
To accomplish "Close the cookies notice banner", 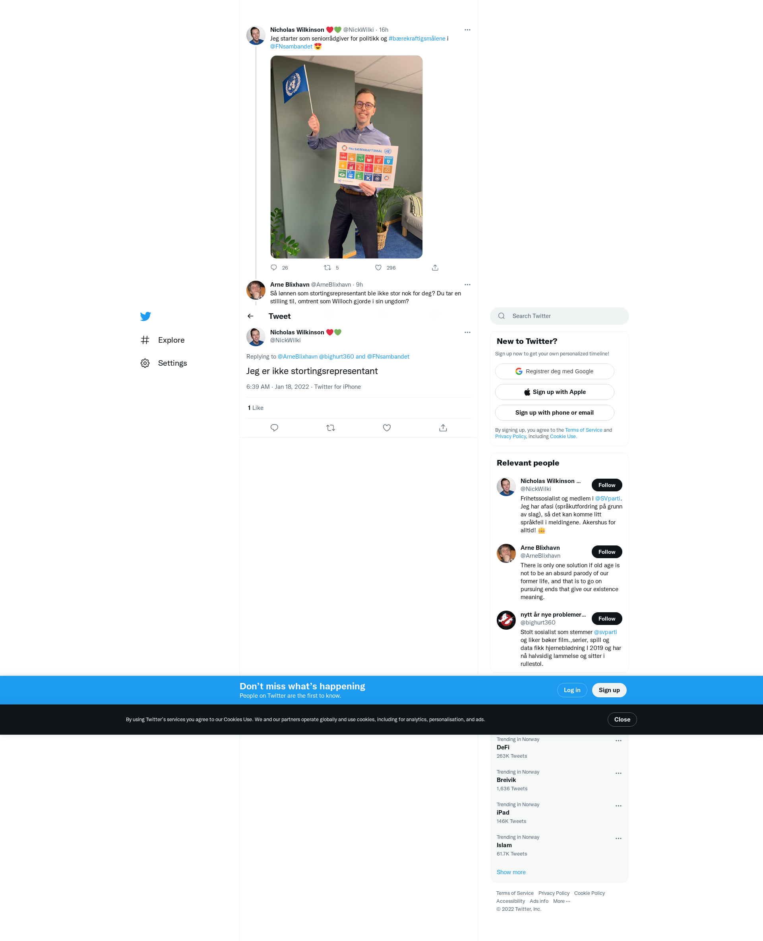I will pos(622,720).
